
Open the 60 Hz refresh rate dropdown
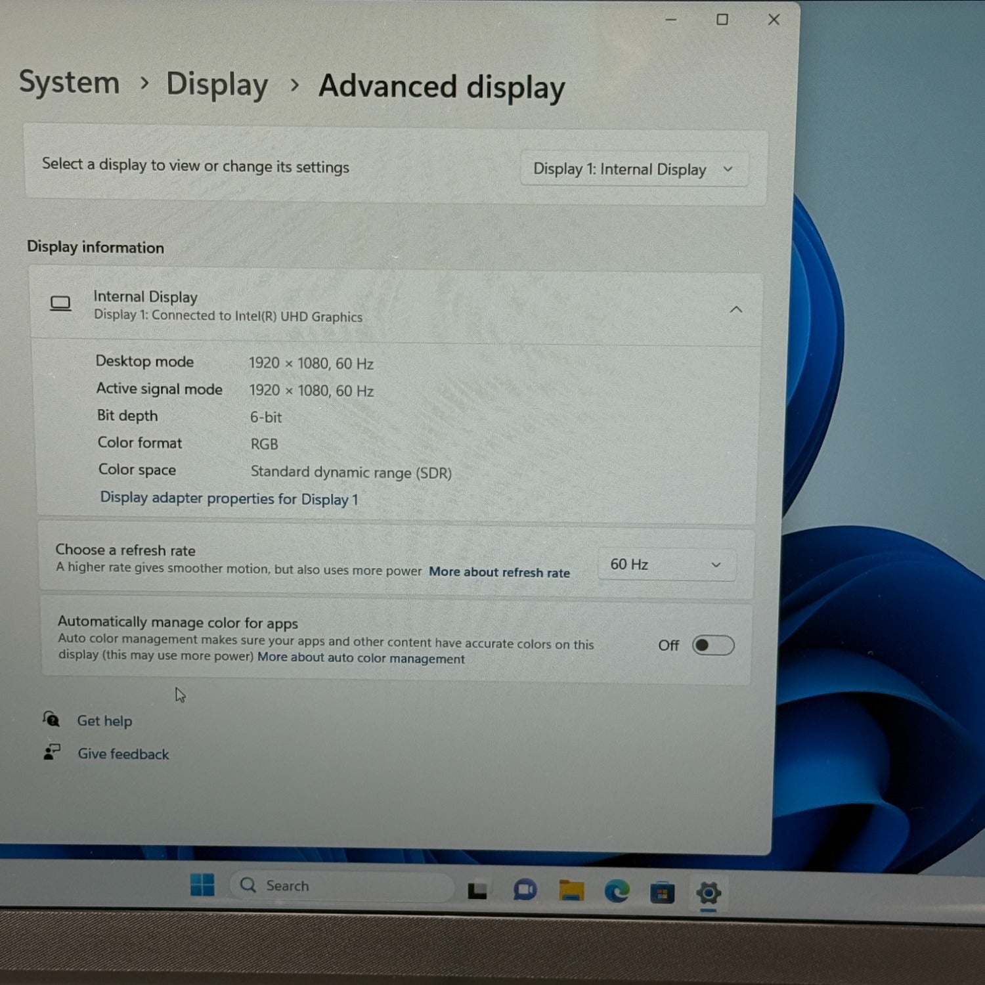pyautogui.click(x=666, y=565)
